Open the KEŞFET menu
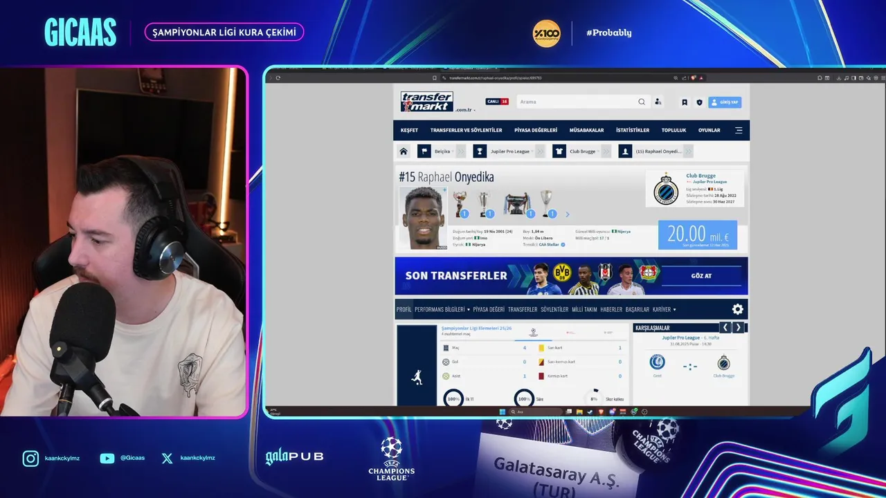 [x=409, y=130]
